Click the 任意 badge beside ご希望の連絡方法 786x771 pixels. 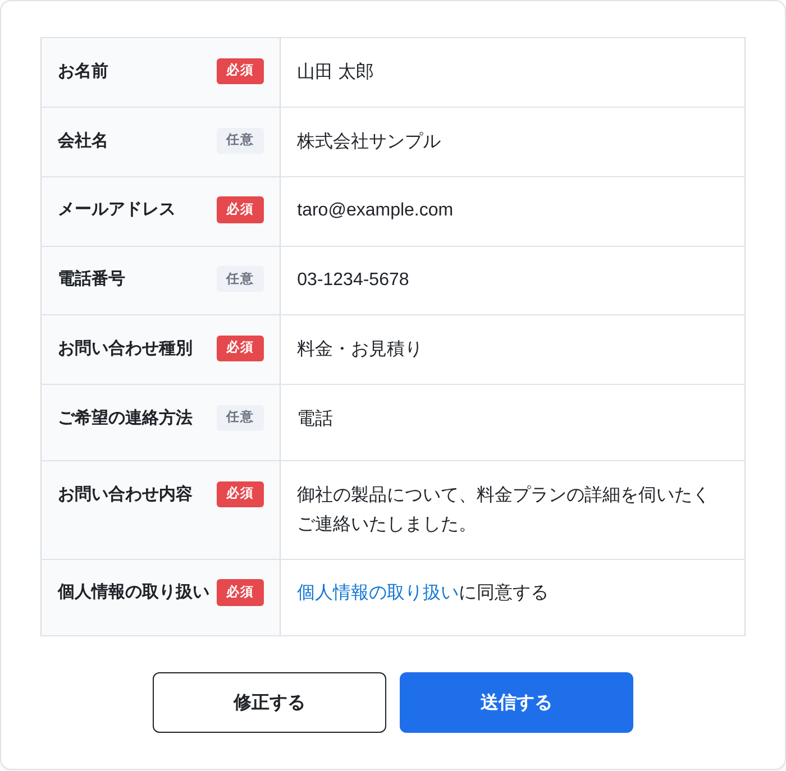tap(240, 418)
